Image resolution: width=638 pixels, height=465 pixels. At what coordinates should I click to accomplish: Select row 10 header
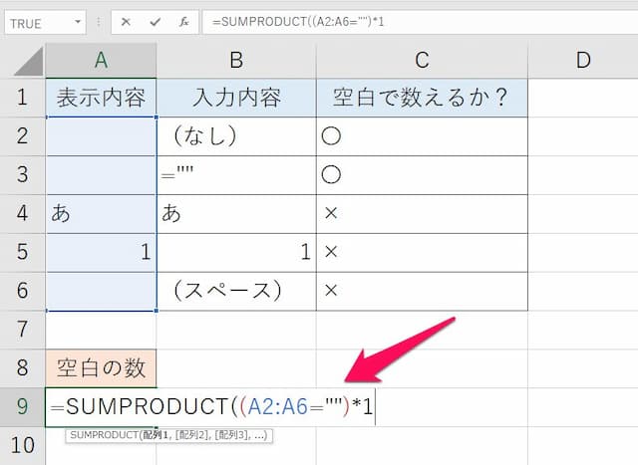(22, 445)
